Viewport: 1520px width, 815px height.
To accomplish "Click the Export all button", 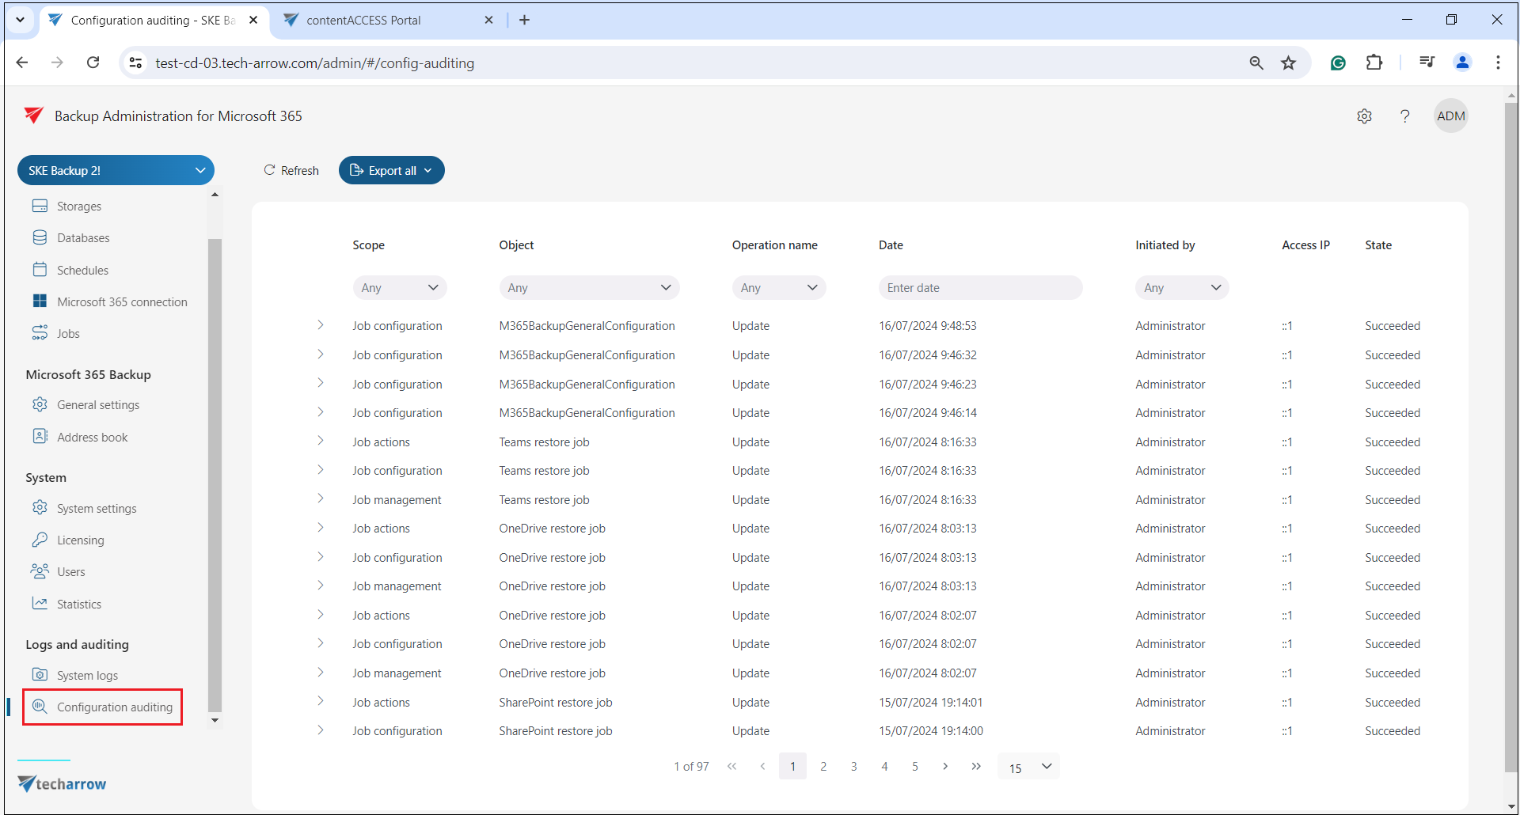I will [x=391, y=171].
